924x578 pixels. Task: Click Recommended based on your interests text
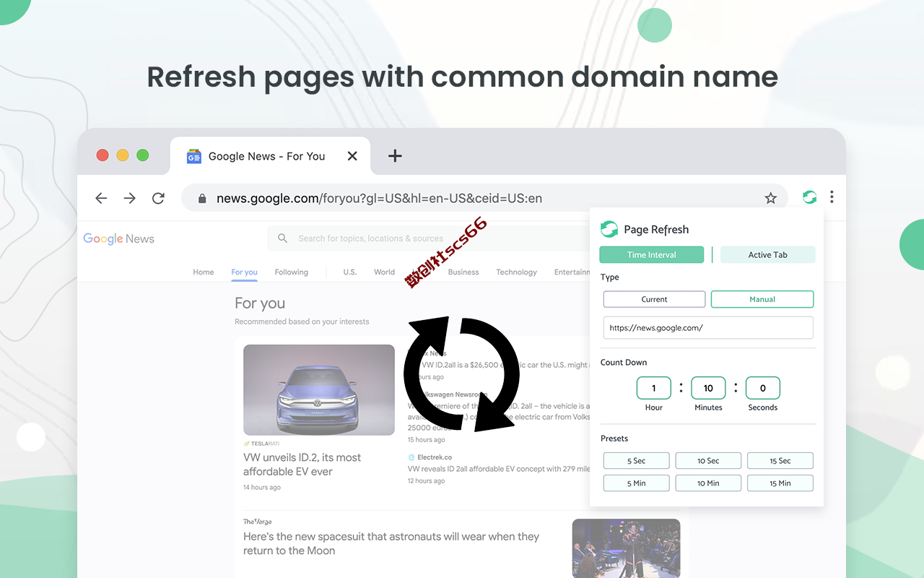302,322
